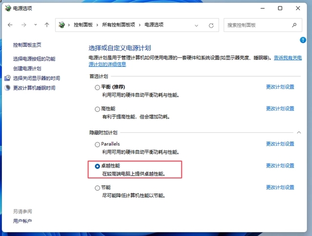This screenshot has height=236, width=312.
Task: Expand address bar history dropdown
Action: point(196,25)
